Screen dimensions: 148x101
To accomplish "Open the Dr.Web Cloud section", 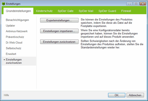I will (14, 43).
